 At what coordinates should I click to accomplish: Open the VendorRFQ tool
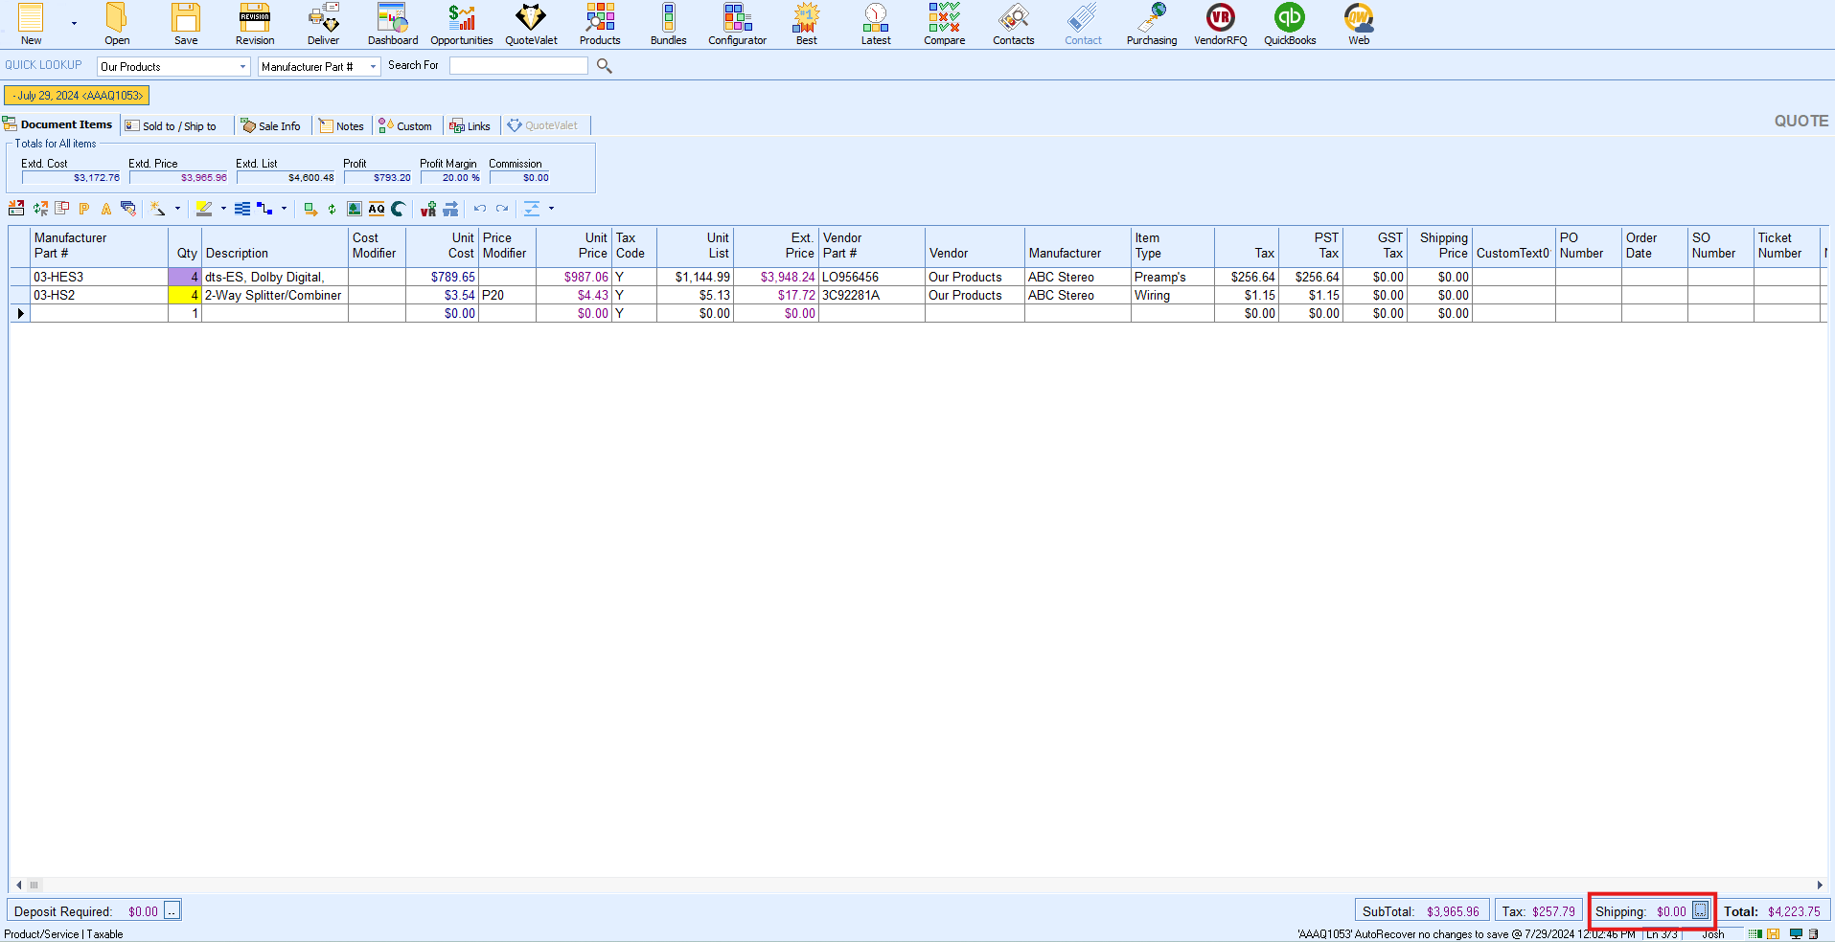[x=1220, y=24]
